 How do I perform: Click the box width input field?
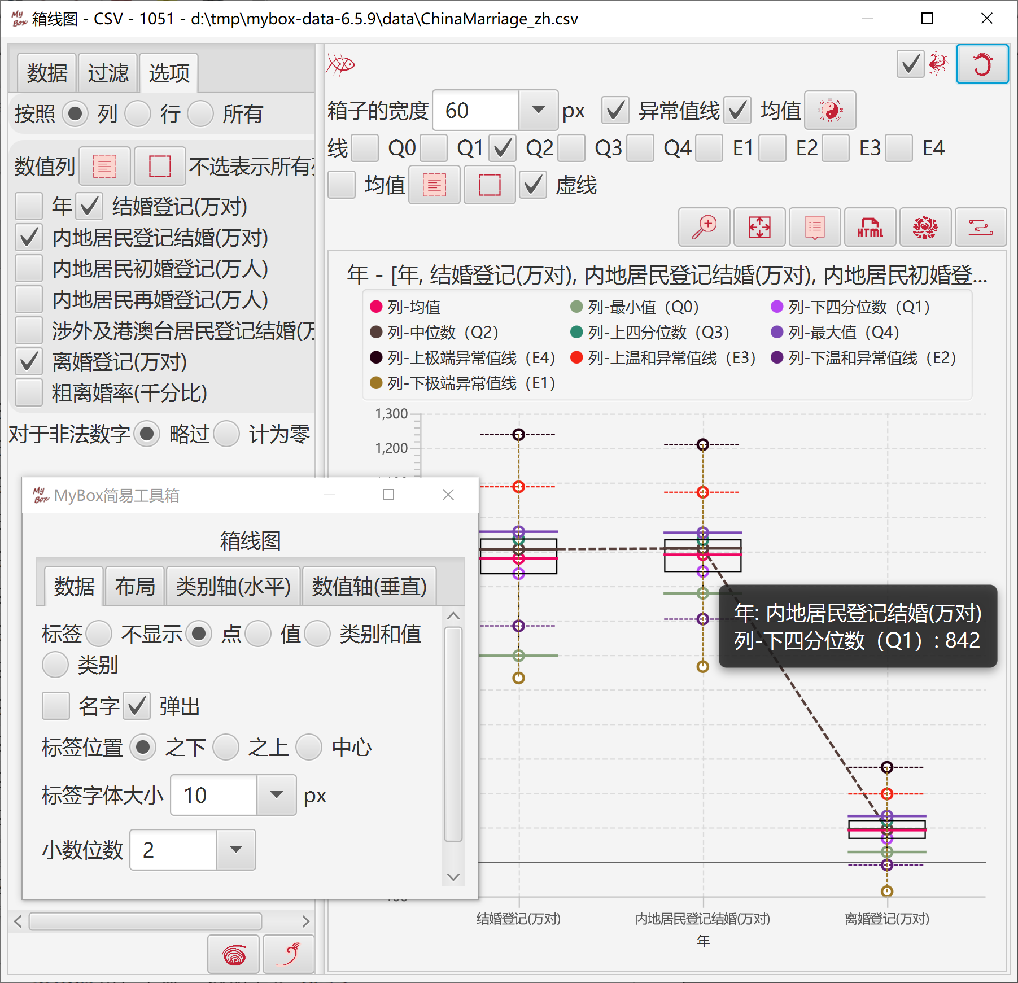click(x=476, y=110)
